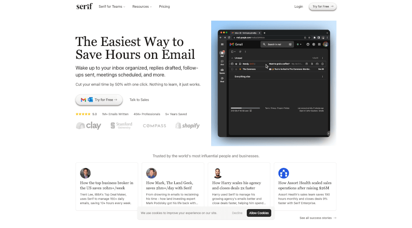This screenshot has height=228, width=412.
Task: Open See all success stories link
Action: click(x=318, y=218)
